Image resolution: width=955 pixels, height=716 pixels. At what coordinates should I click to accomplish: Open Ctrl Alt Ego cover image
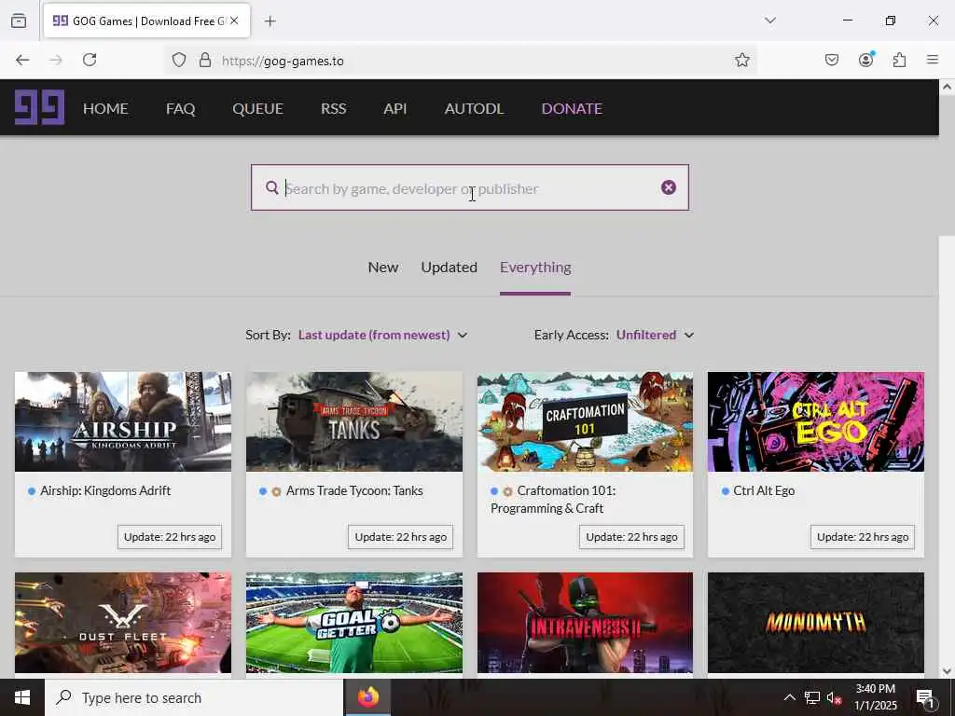tap(815, 421)
